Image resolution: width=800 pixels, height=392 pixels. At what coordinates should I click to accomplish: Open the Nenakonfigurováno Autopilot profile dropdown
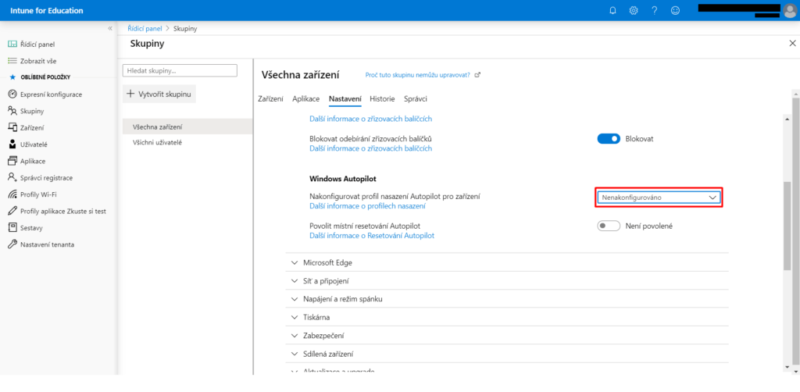coord(659,198)
